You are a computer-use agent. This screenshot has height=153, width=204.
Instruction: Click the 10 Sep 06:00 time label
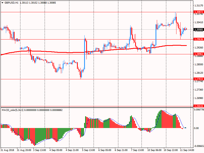[x=155, y=150]
